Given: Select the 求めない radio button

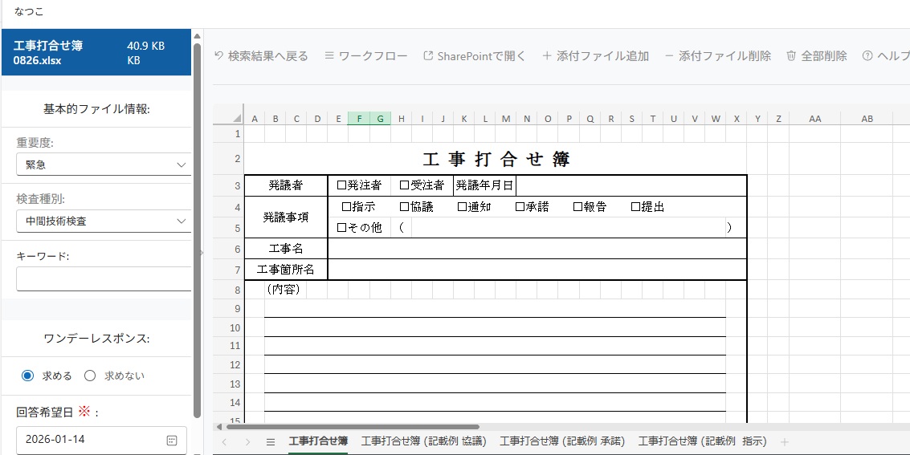Looking at the screenshot, I should [90, 376].
